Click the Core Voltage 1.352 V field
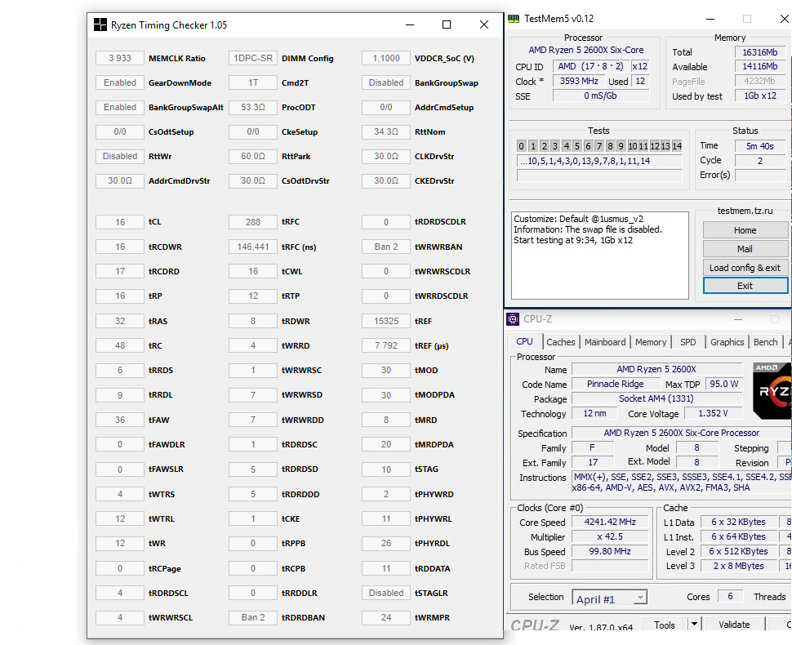The width and height of the screenshot is (792, 645). (713, 413)
